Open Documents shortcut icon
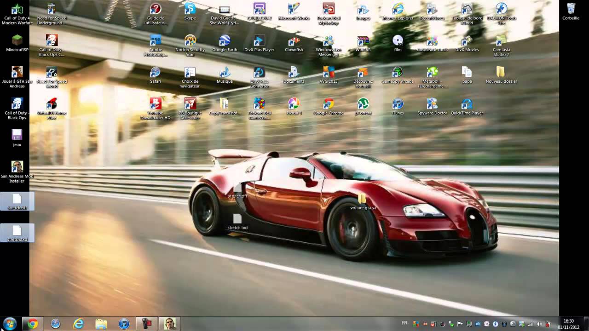 click(x=294, y=75)
